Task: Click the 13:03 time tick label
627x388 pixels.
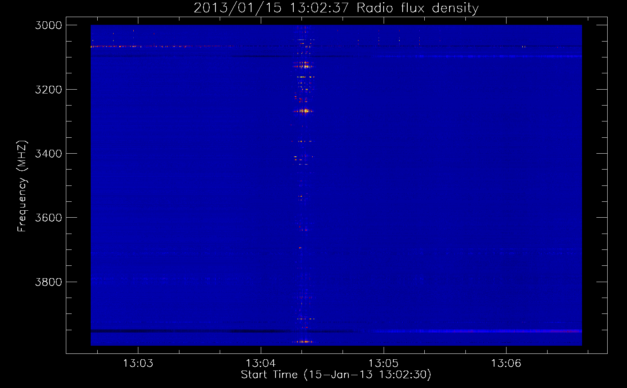Action: coord(138,363)
